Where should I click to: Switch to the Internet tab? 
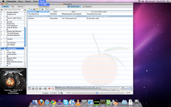[x=20, y=7]
